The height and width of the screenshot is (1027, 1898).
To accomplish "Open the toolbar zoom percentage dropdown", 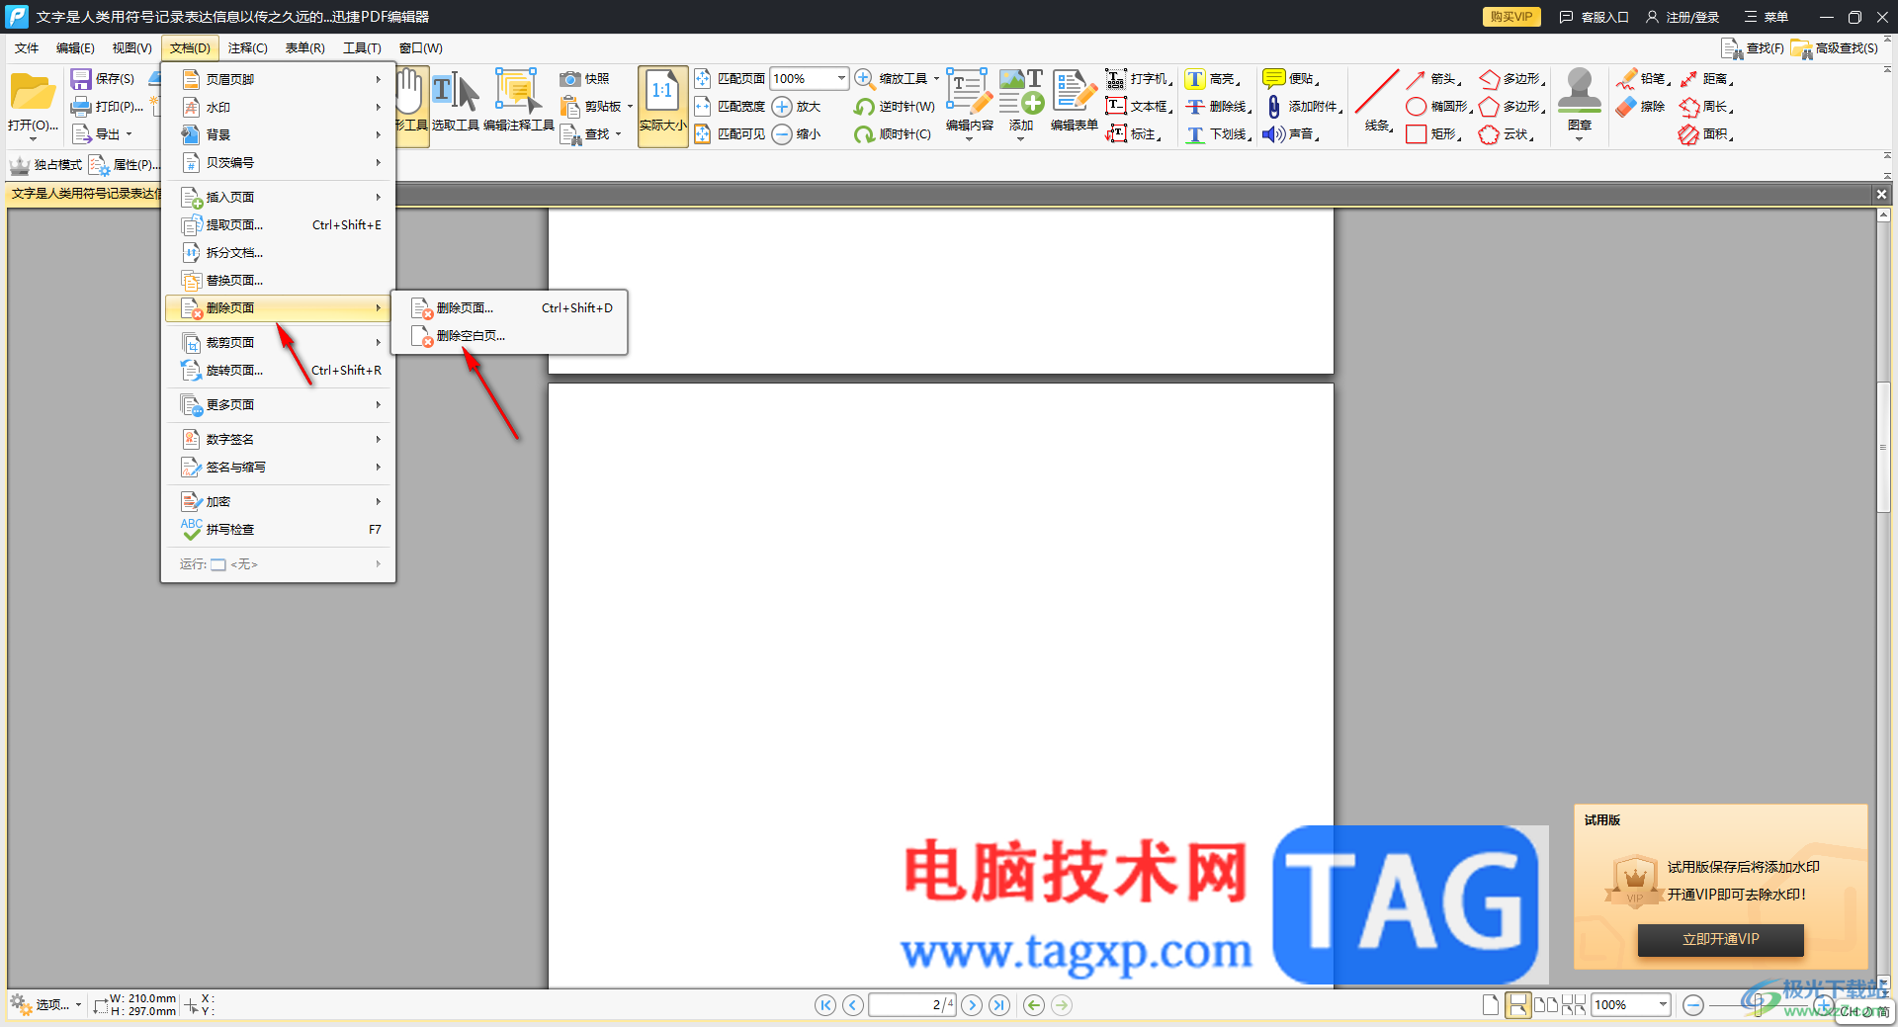I will coord(841,78).
